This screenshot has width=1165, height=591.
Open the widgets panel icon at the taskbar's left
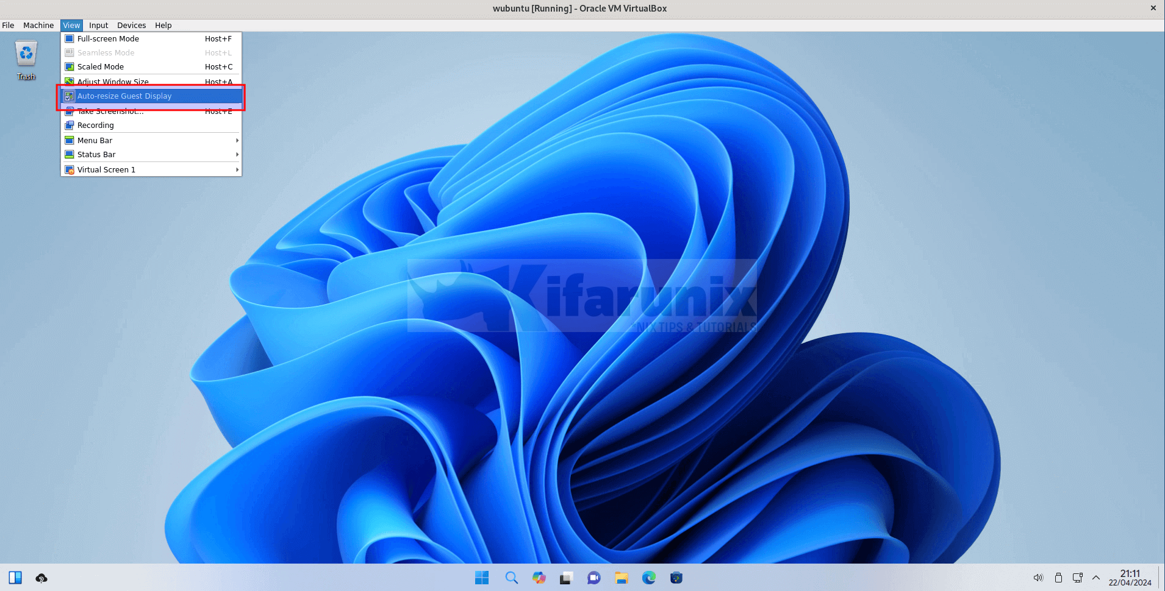[15, 578]
